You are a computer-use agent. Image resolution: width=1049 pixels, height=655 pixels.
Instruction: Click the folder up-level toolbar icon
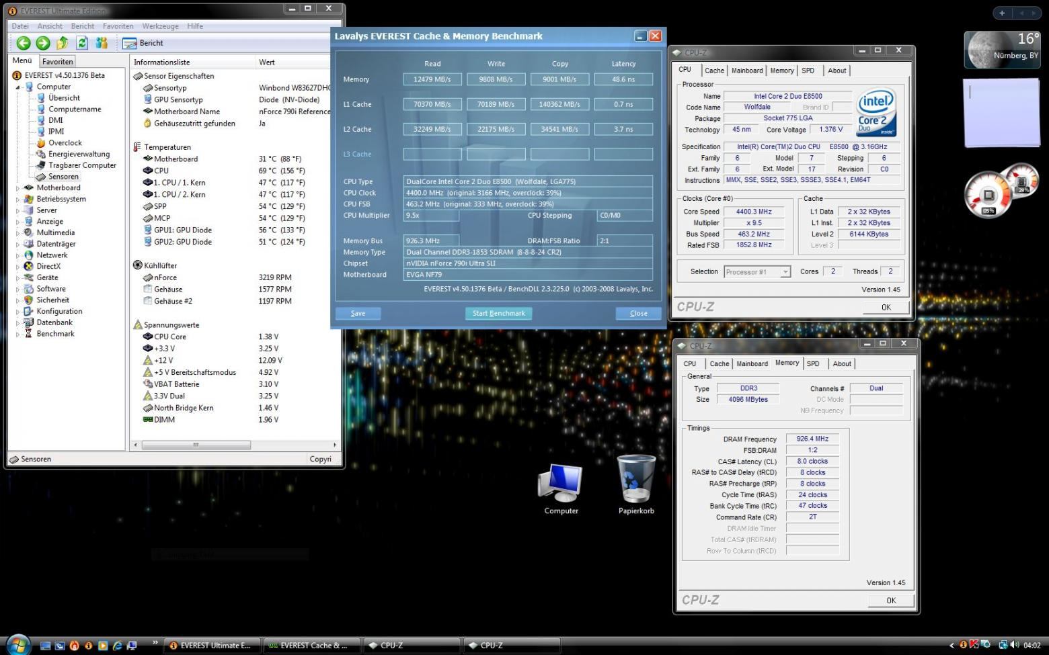point(63,43)
